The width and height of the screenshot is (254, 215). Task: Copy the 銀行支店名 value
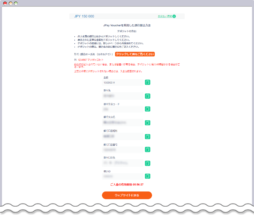147,123
